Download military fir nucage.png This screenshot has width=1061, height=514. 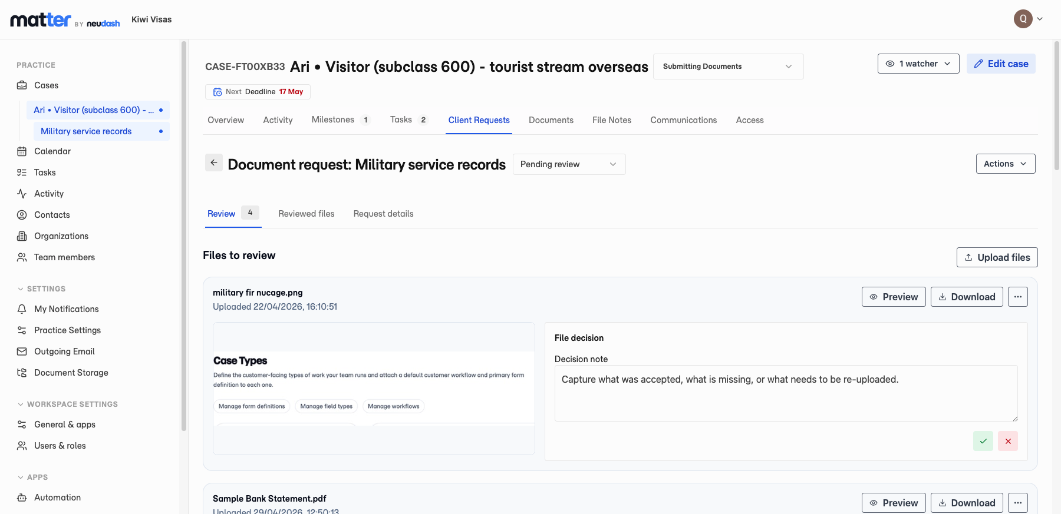tap(967, 297)
